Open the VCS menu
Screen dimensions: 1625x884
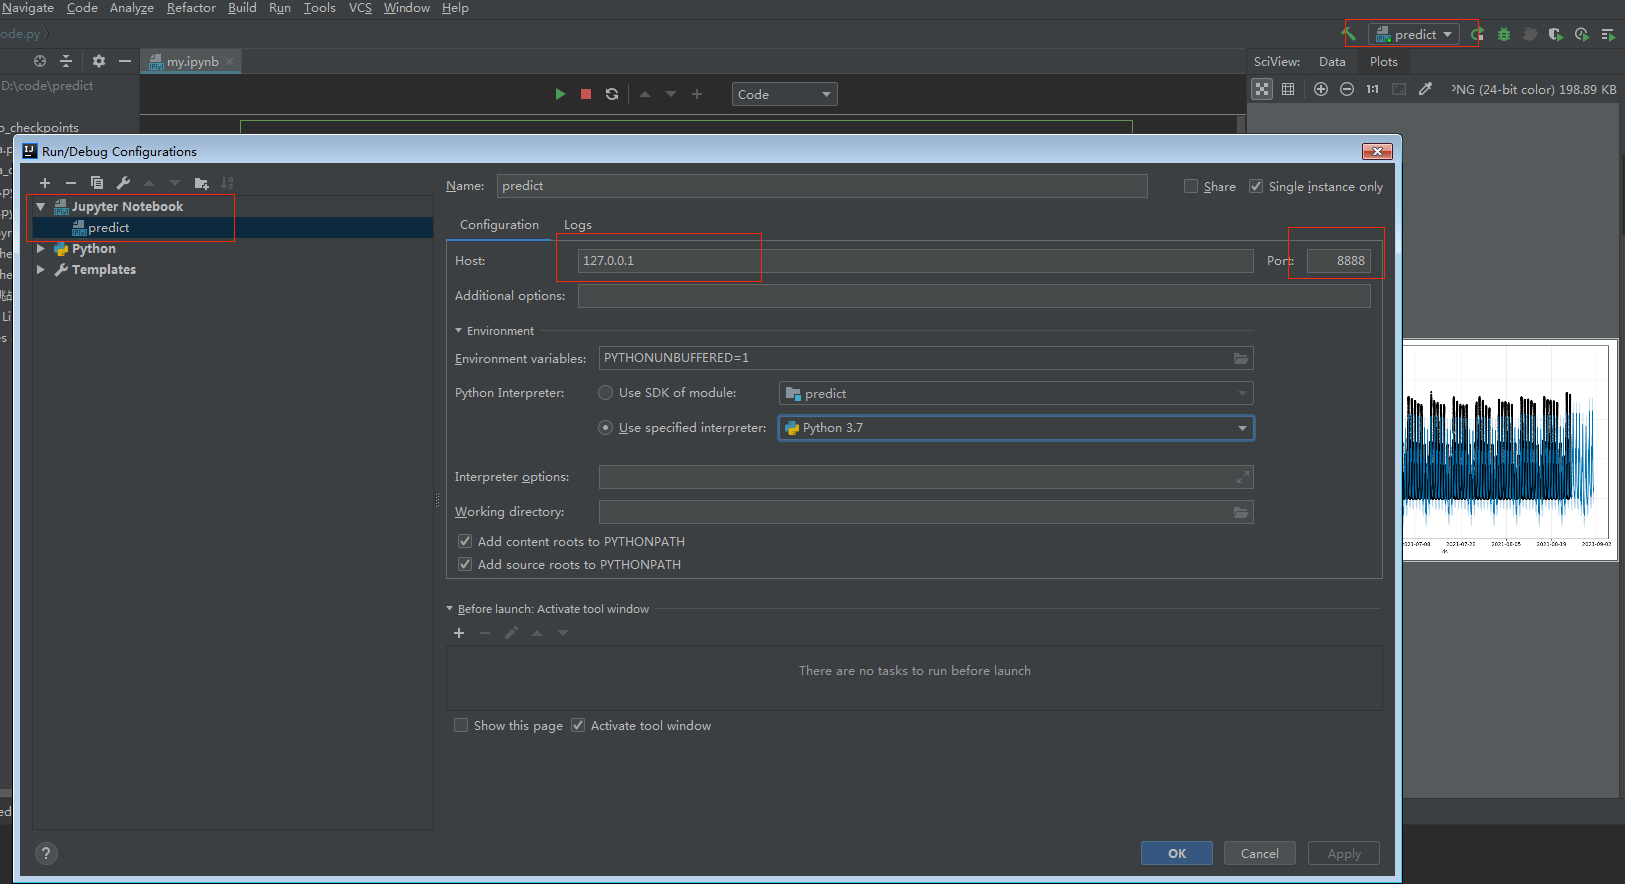click(x=360, y=8)
